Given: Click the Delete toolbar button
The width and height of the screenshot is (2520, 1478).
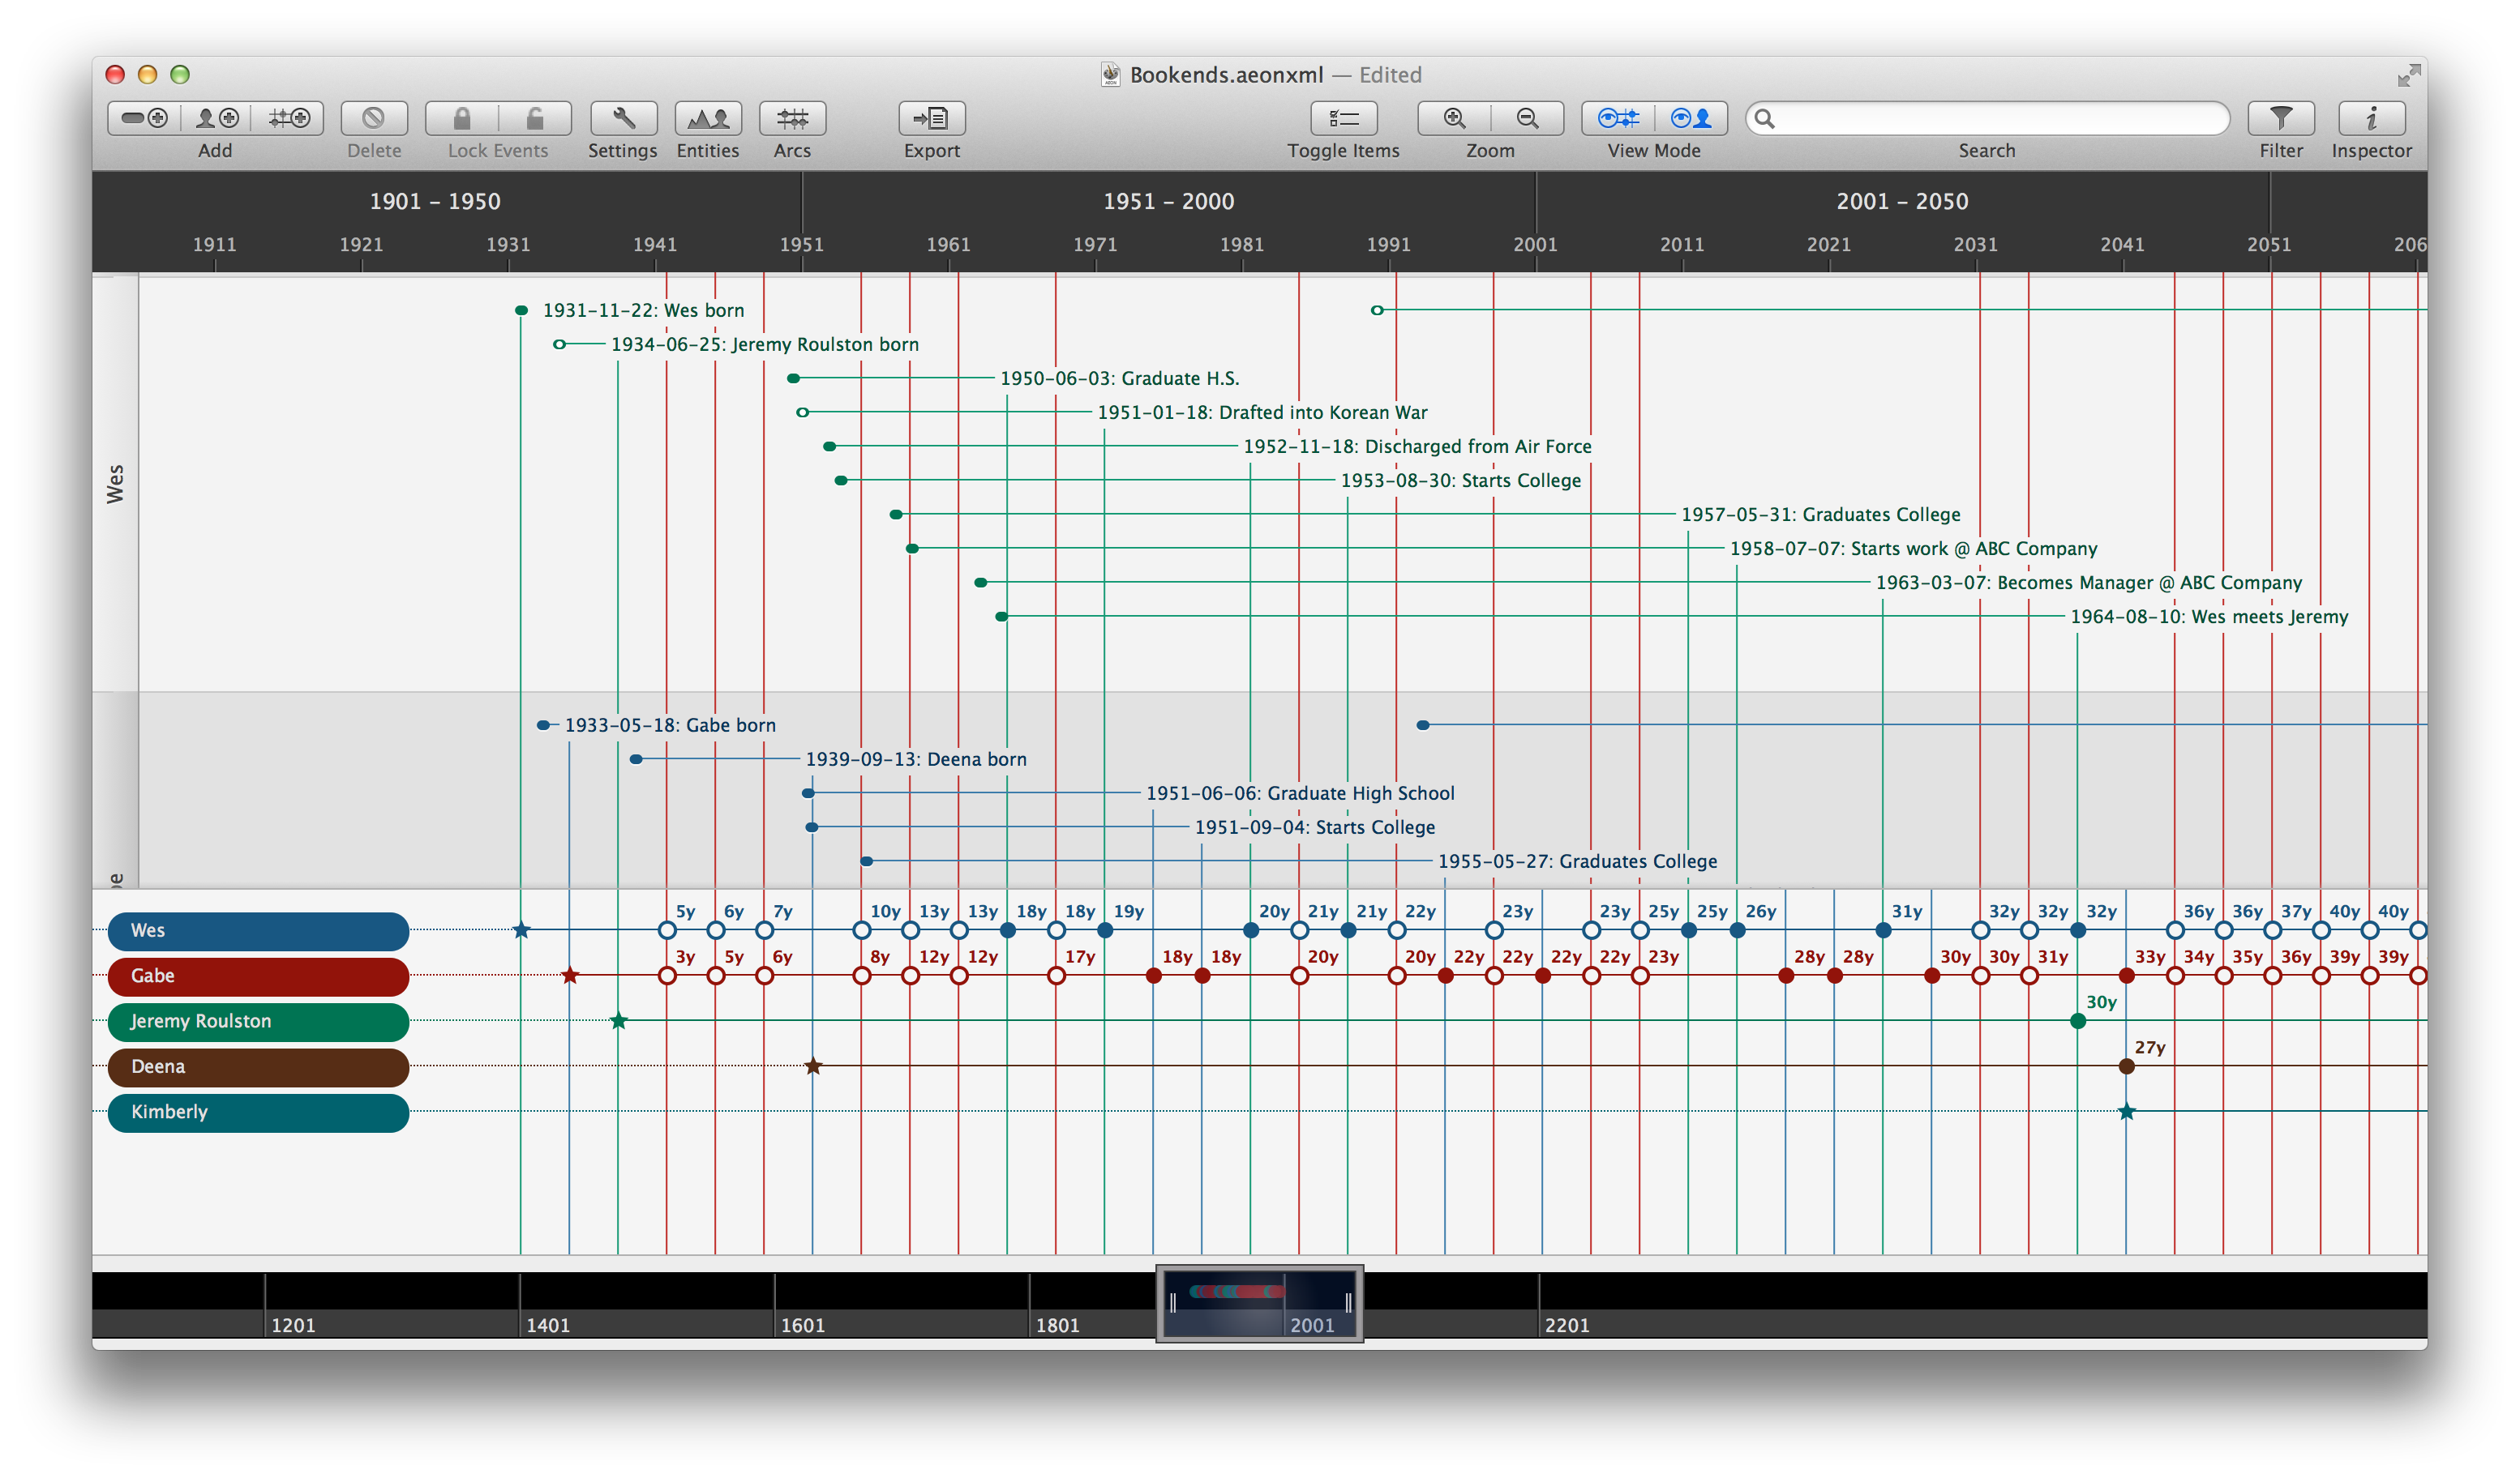Looking at the screenshot, I should (x=374, y=118).
